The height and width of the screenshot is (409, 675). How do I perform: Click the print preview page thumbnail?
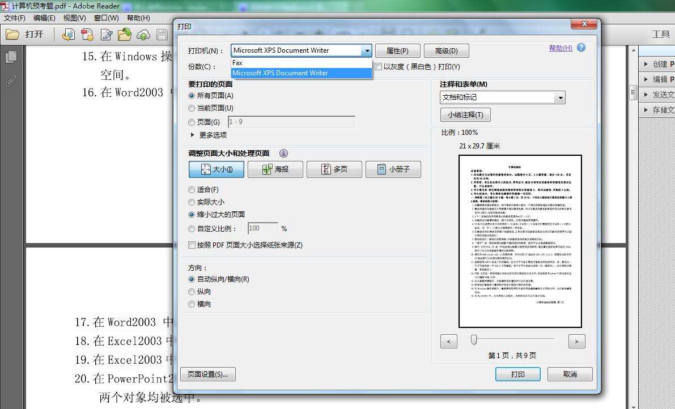(520, 241)
